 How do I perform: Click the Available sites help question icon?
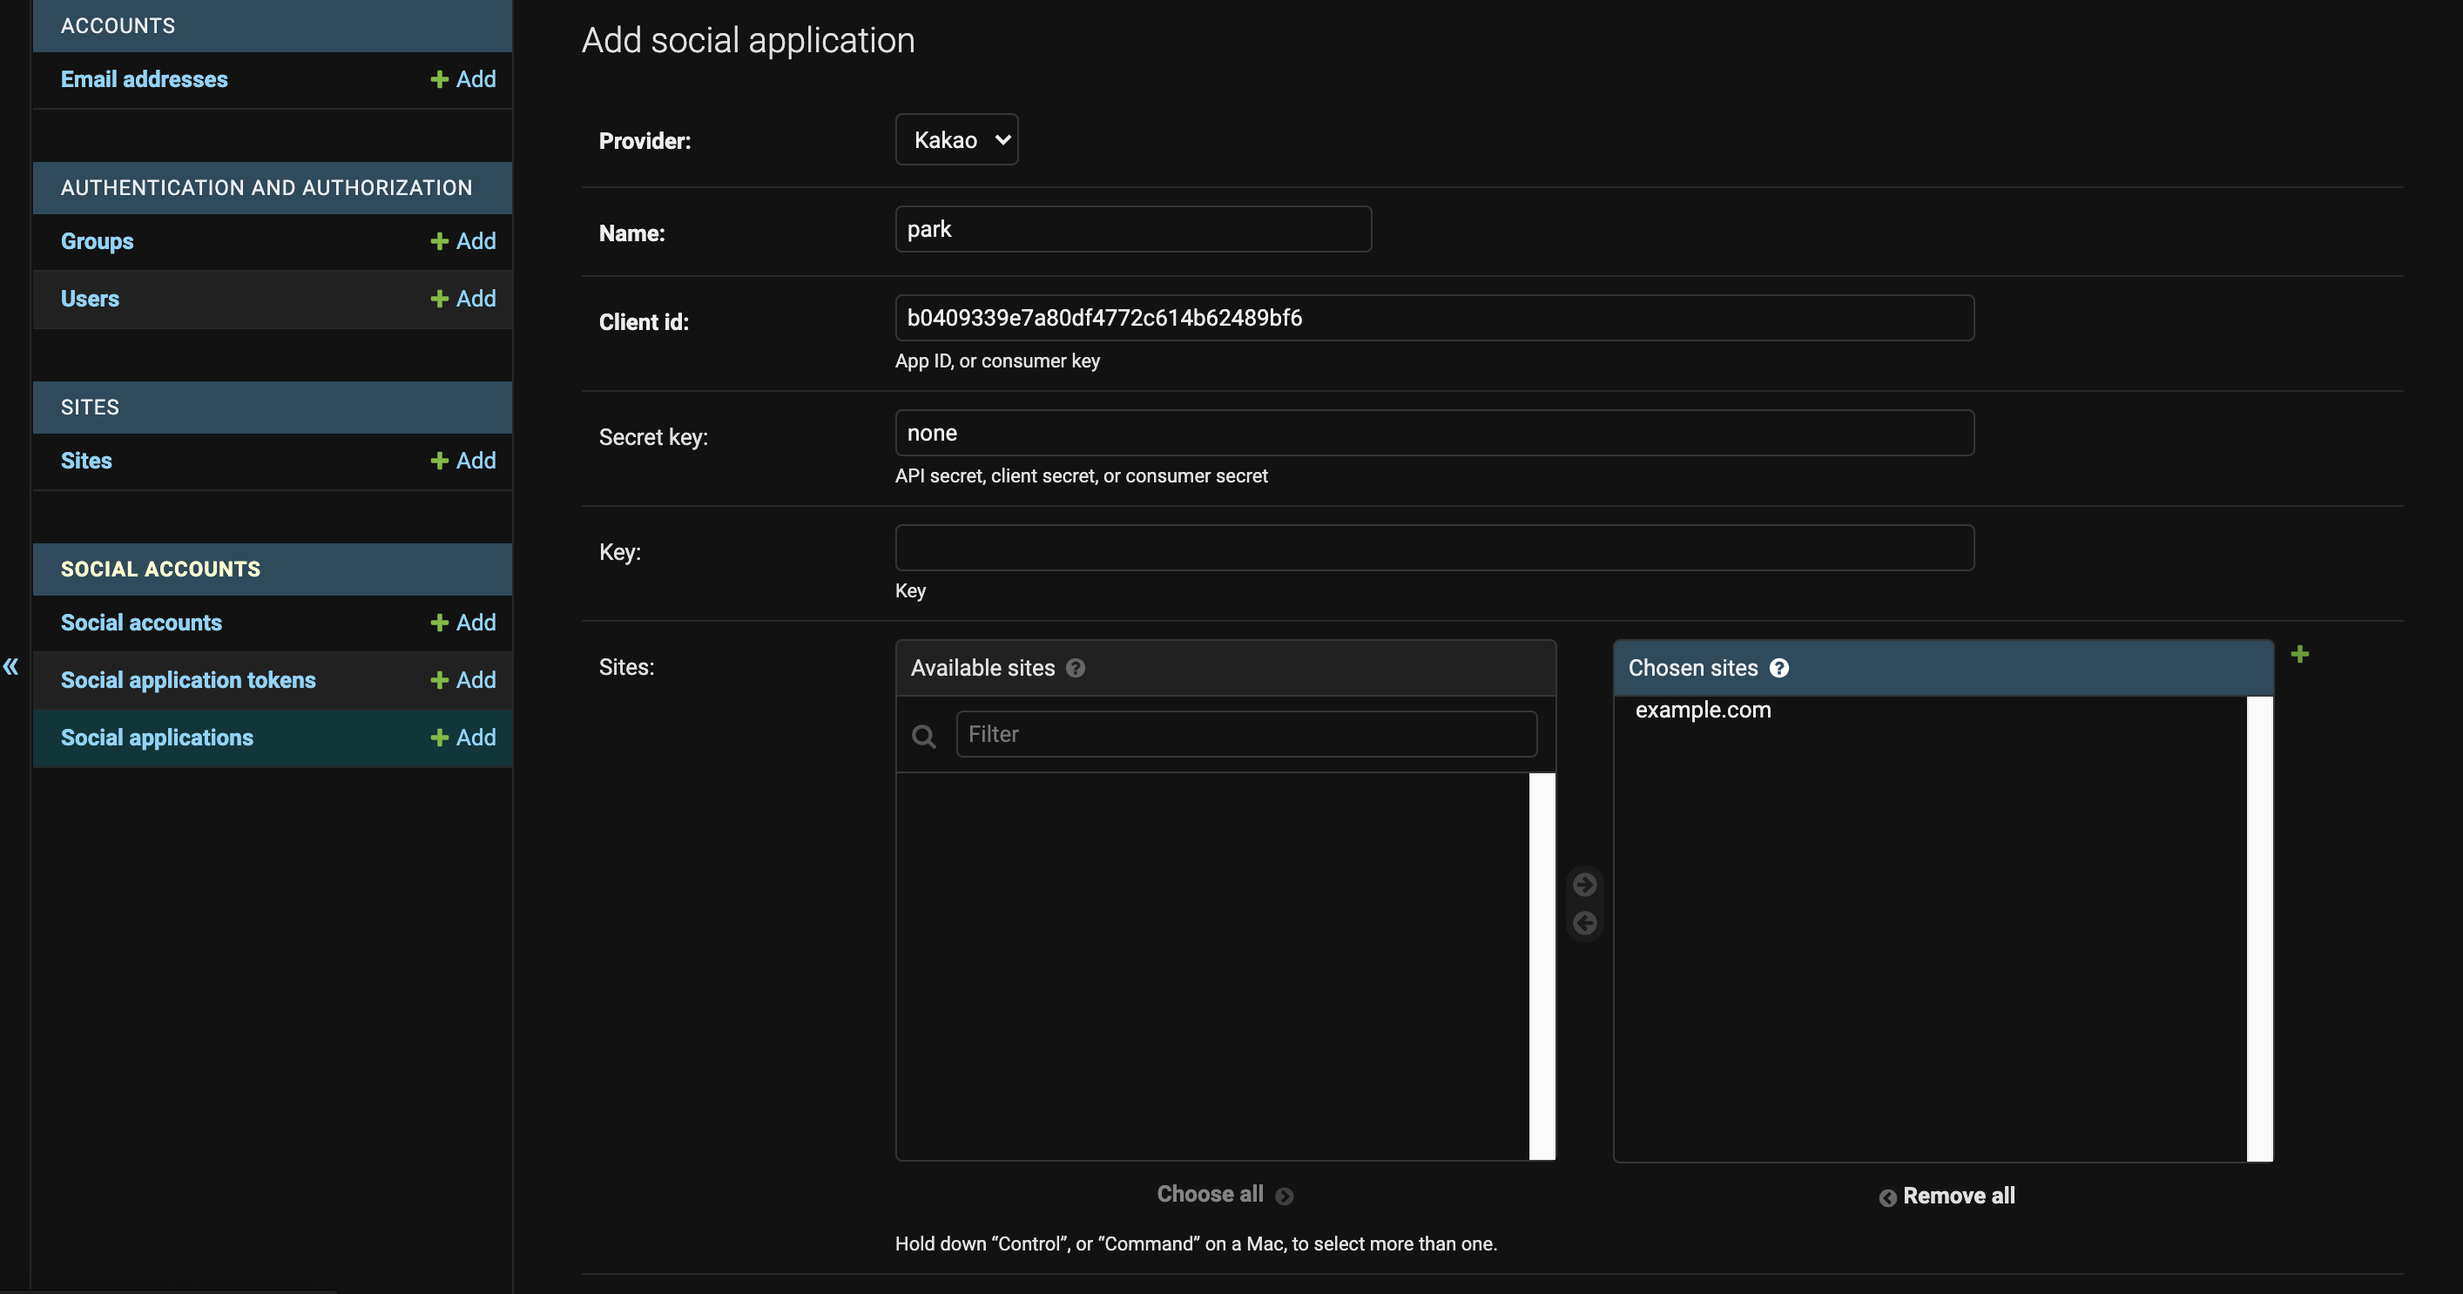[1075, 668]
